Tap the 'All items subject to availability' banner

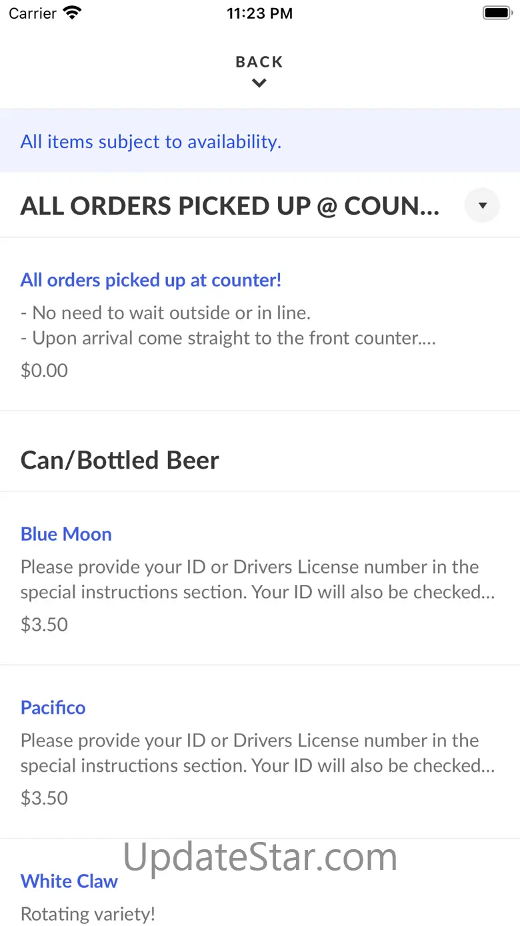coord(260,141)
